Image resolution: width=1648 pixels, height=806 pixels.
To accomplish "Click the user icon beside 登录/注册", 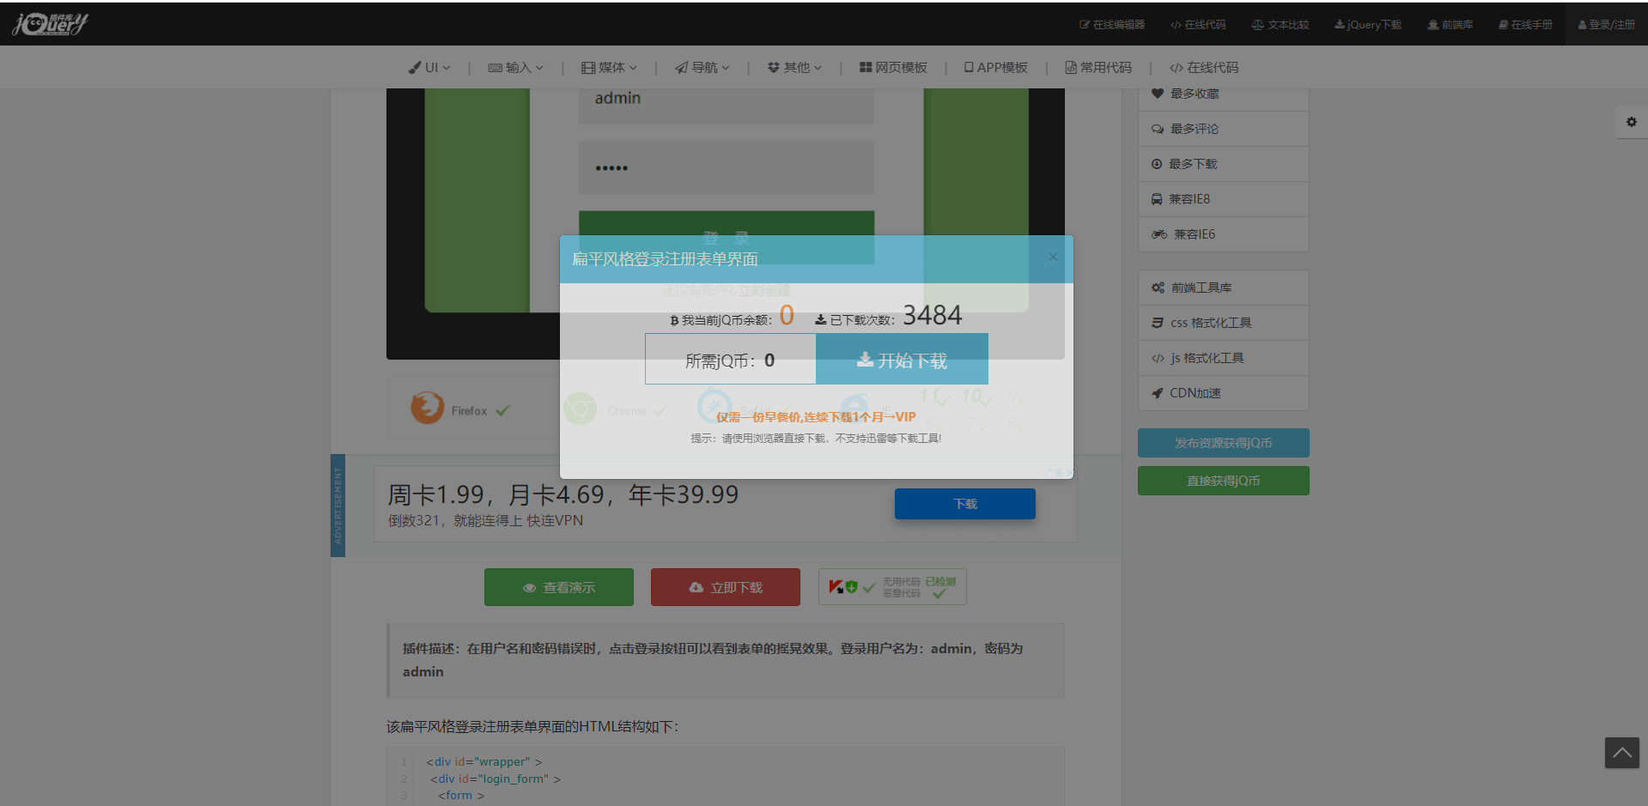I will point(1582,25).
